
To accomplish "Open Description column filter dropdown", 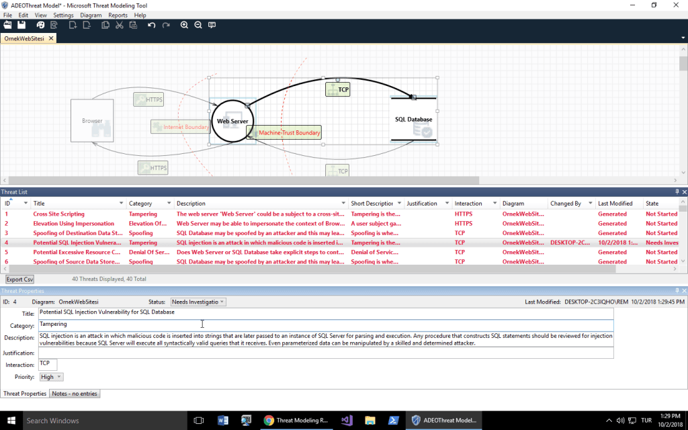I will point(343,203).
